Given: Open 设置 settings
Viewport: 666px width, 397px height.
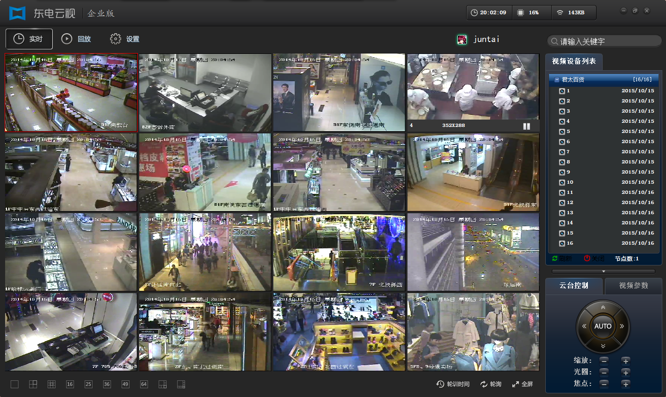Looking at the screenshot, I should (125, 39).
